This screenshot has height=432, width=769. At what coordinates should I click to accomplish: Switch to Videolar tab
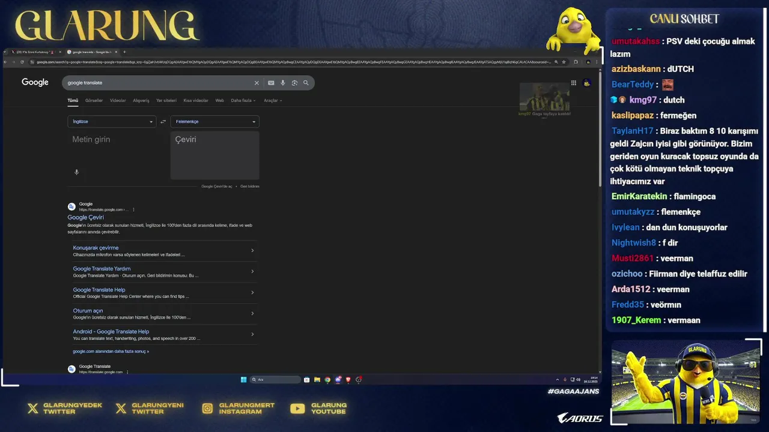tap(118, 100)
